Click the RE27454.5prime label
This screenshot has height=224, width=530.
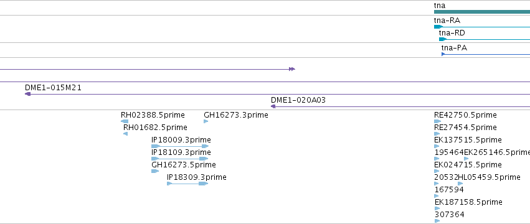pos(465,128)
